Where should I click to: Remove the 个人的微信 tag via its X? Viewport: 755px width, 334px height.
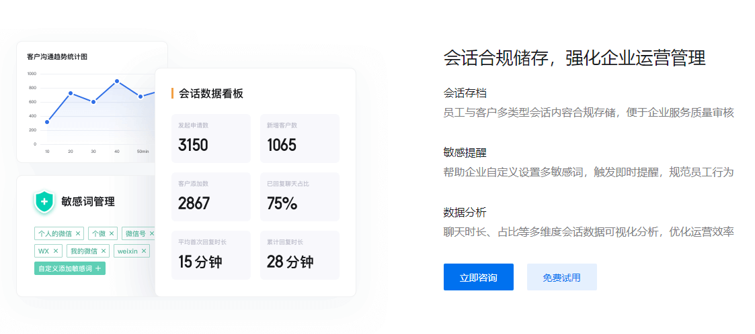pos(78,233)
